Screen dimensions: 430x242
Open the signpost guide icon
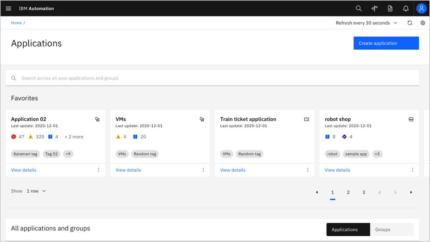[x=374, y=9]
